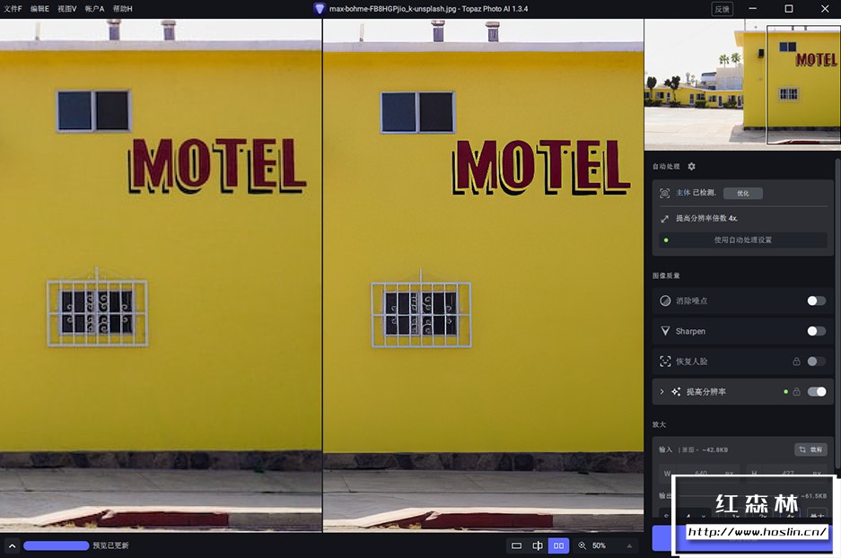Open the 视图V menu
Image resolution: width=841 pixels, height=558 pixels.
[x=67, y=9]
